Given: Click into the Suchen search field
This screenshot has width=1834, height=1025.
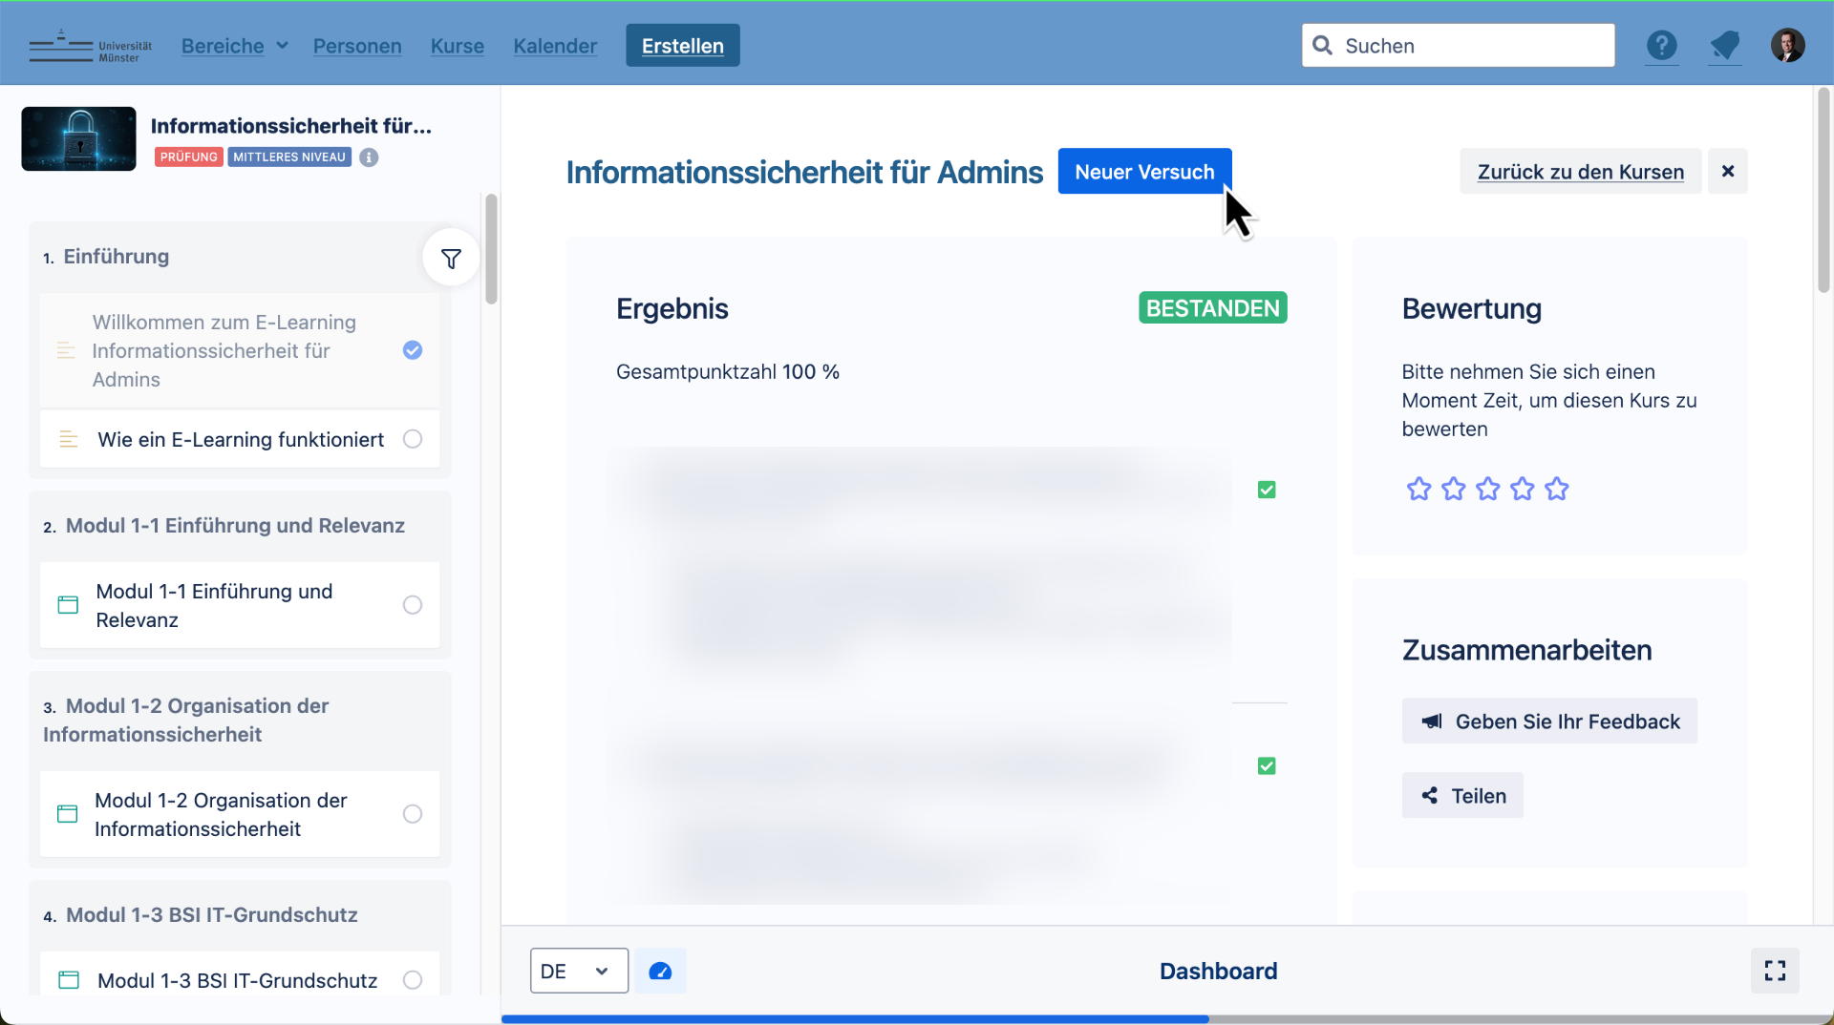Looking at the screenshot, I should (x=1459, y=46).
